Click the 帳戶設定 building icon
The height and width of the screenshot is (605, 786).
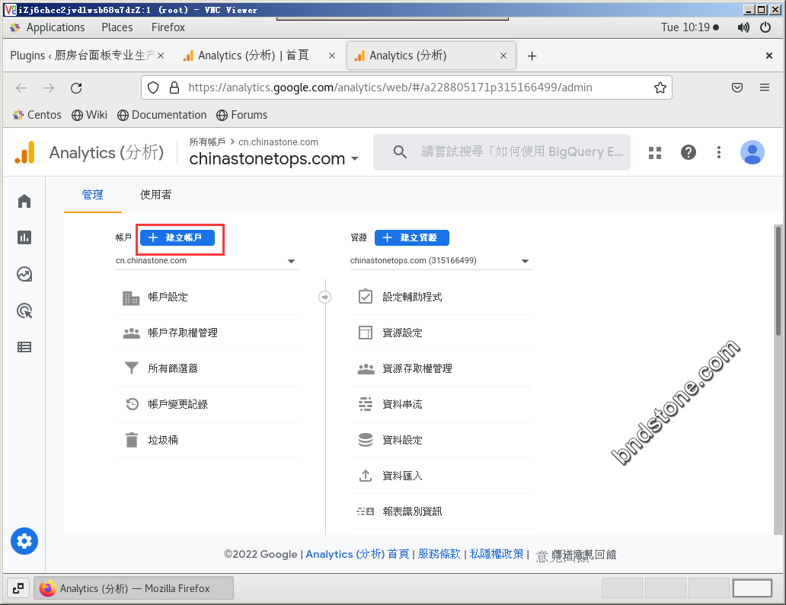pos(131,298)
